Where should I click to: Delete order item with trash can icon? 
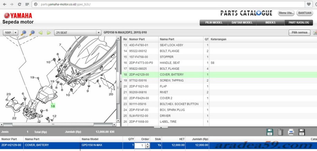[x=280, y=132]
